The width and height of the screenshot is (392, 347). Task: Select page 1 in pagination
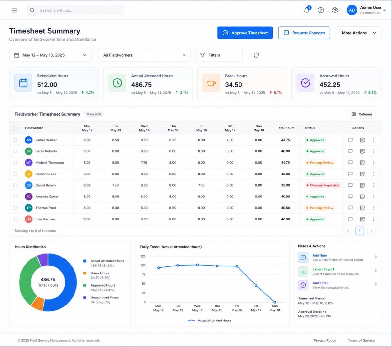tap(360, 231)
